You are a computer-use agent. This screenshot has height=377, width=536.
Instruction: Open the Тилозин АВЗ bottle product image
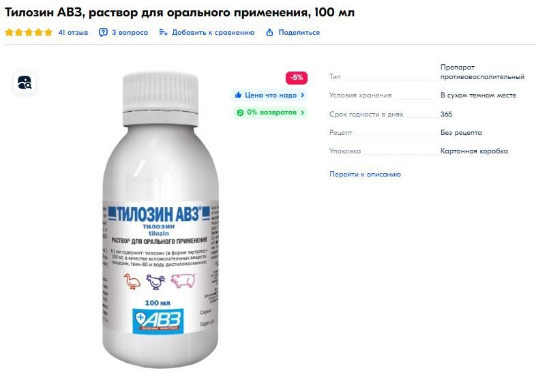[161, 219]
